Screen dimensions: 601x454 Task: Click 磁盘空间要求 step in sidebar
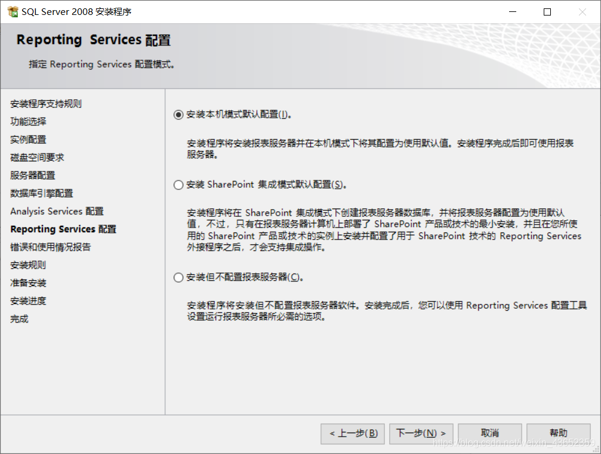[x=37, y=157]
